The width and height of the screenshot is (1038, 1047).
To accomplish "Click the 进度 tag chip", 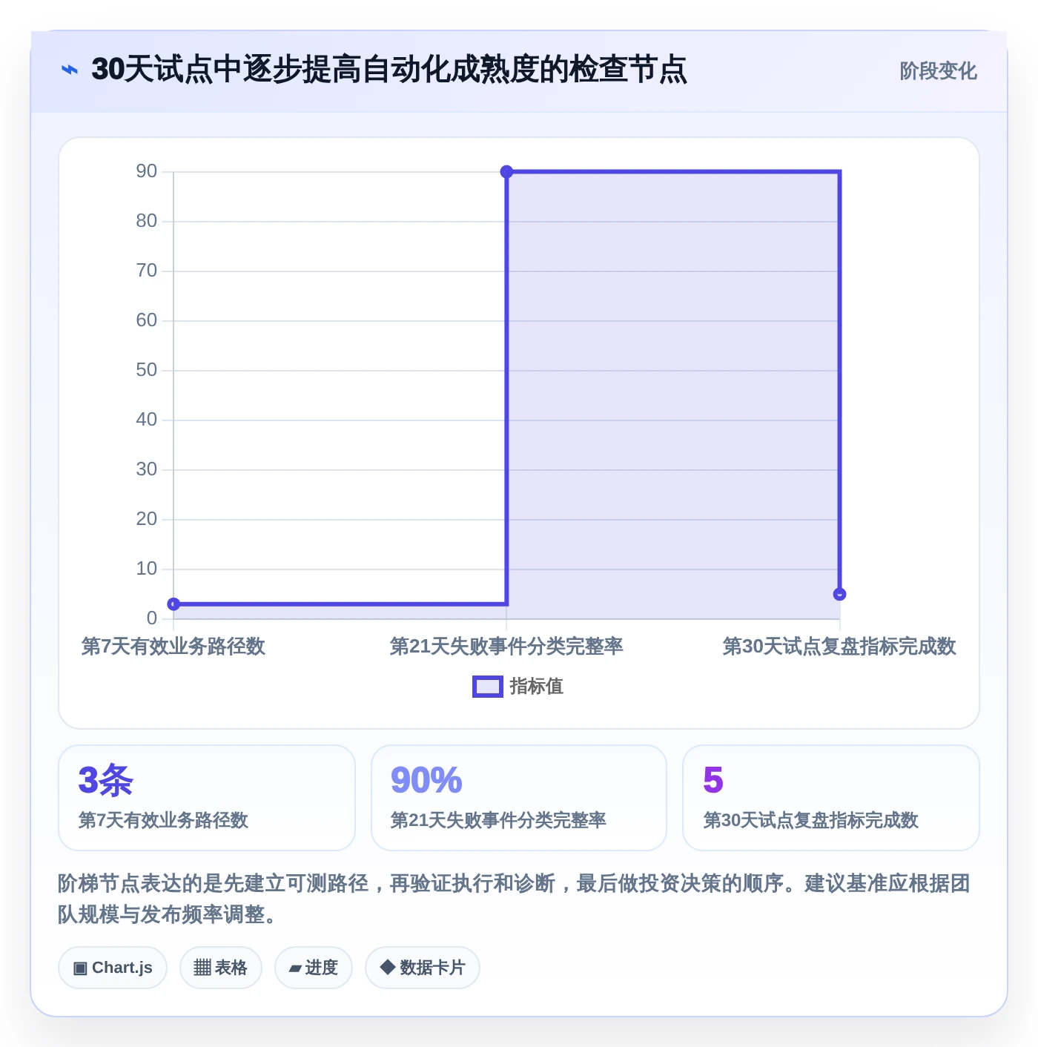I will (314, 968).
